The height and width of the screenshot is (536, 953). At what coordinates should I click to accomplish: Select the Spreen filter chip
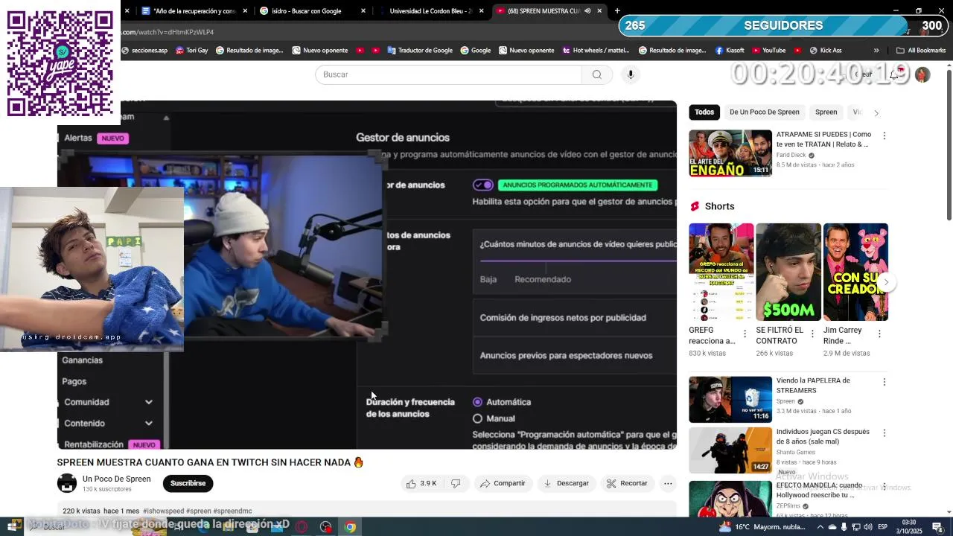(826, 112)
